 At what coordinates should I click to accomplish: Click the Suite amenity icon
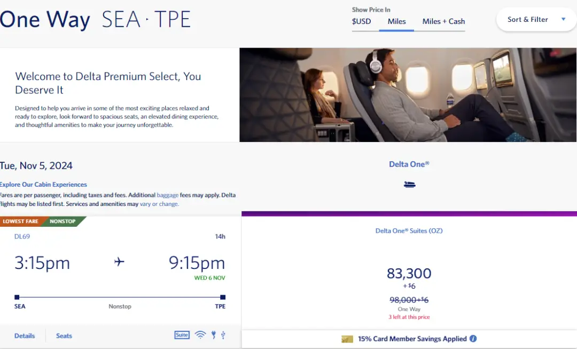pyautogui.click(x=182, y=335)
